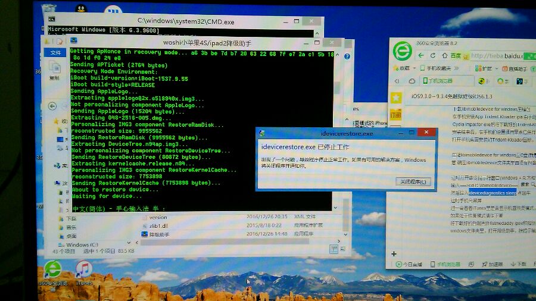Switch Explorer to large icons view
536x301 pixels.
click(x=343, y=249)
